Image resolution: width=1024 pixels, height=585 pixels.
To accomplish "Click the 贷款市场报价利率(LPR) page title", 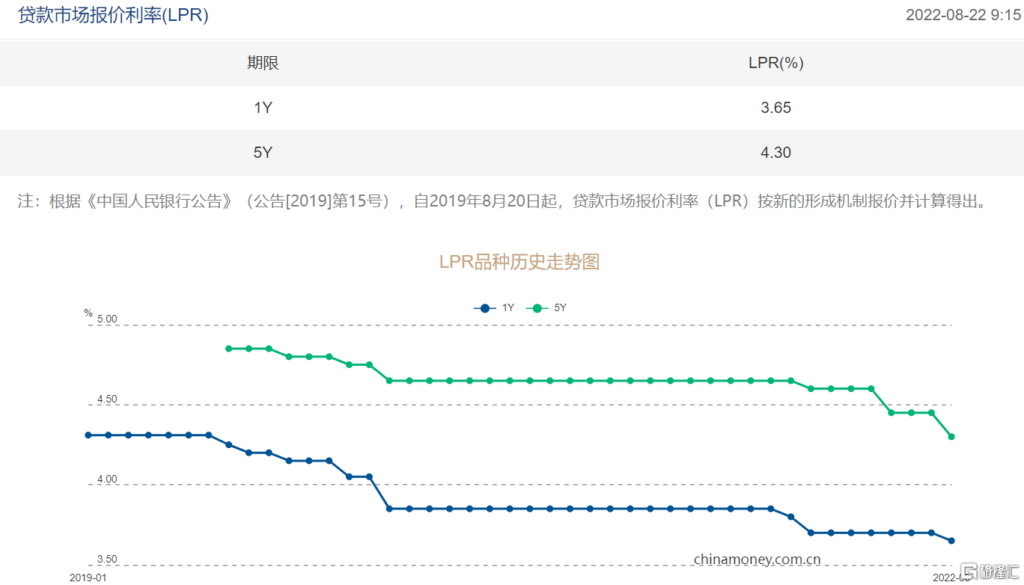I will tap(113, 16).
